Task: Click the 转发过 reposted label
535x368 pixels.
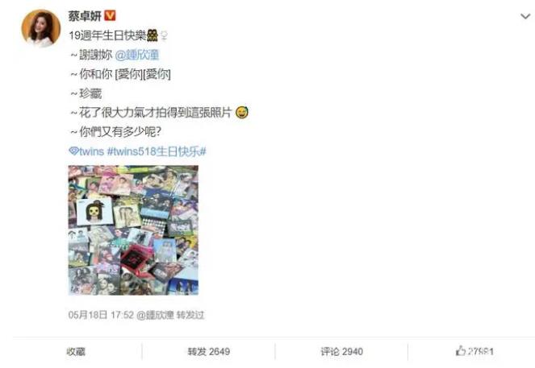Action: [190, 315]
